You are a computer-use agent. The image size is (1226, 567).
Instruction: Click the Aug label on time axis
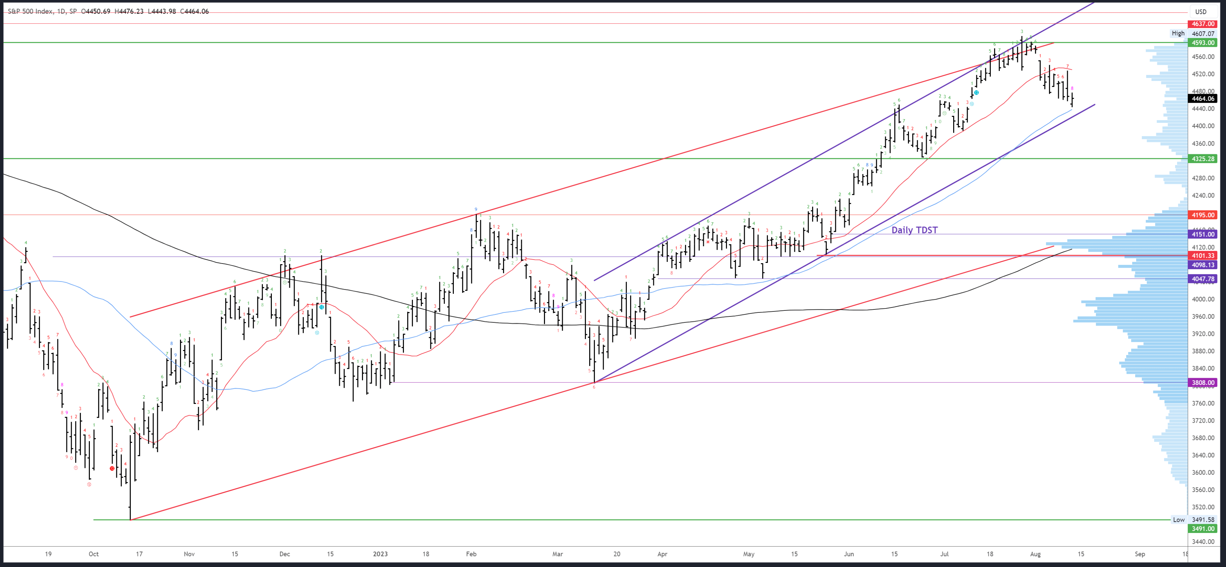tap(1035, 554)
